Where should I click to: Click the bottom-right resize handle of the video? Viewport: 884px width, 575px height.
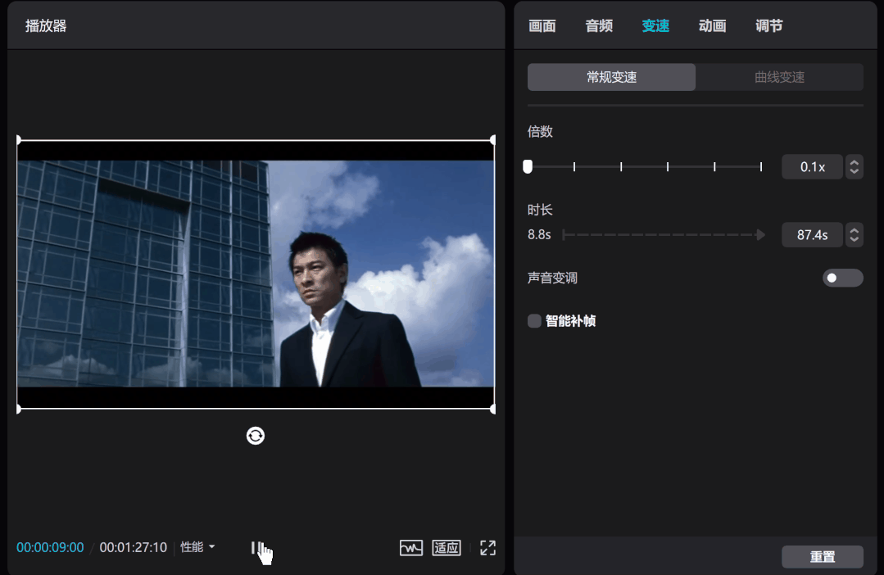pos(493,410)
